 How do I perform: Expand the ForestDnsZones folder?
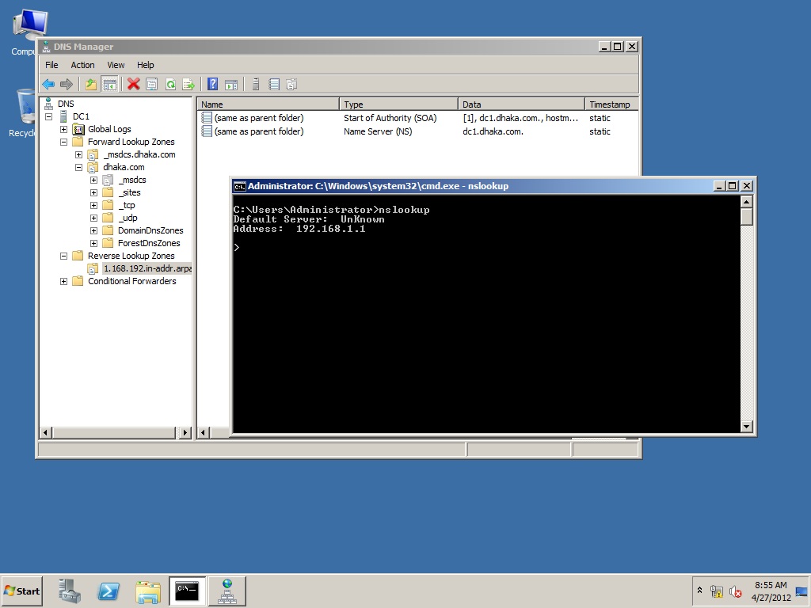point(93,243)
